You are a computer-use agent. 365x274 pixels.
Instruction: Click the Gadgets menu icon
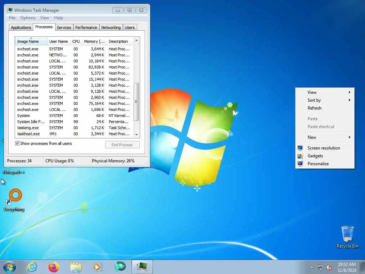pyautogui.click(x=300, y=156)
